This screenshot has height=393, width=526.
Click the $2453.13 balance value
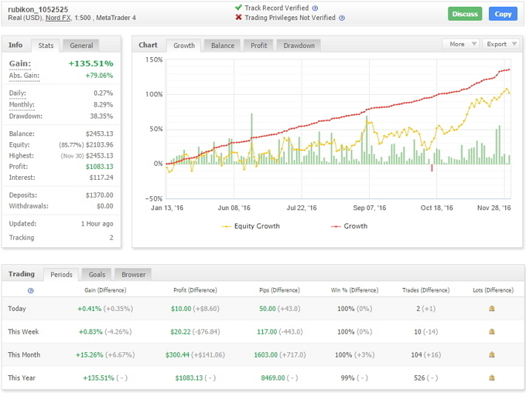click(99, 134)
